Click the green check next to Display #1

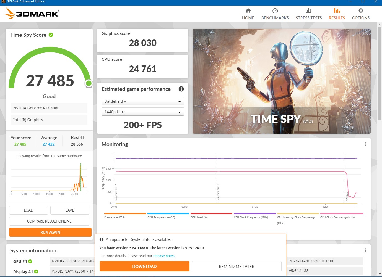click(x=36, y=271)
